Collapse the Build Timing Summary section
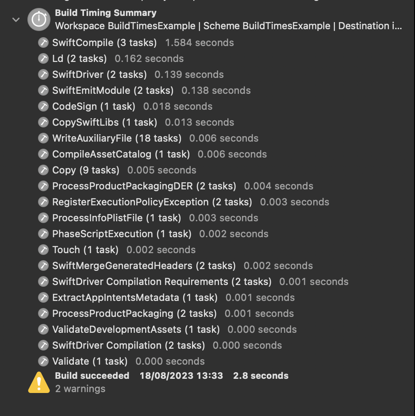This screenshot has height=416, width=415. click(x=15, y=20)
